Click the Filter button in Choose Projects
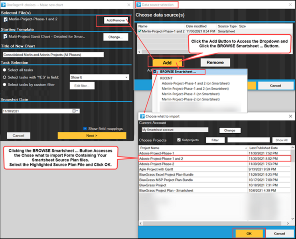The width and height of the screenshot is (296, 239). 215,140
